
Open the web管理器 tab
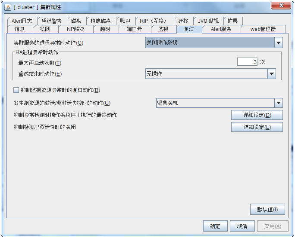tap(263, 29)
